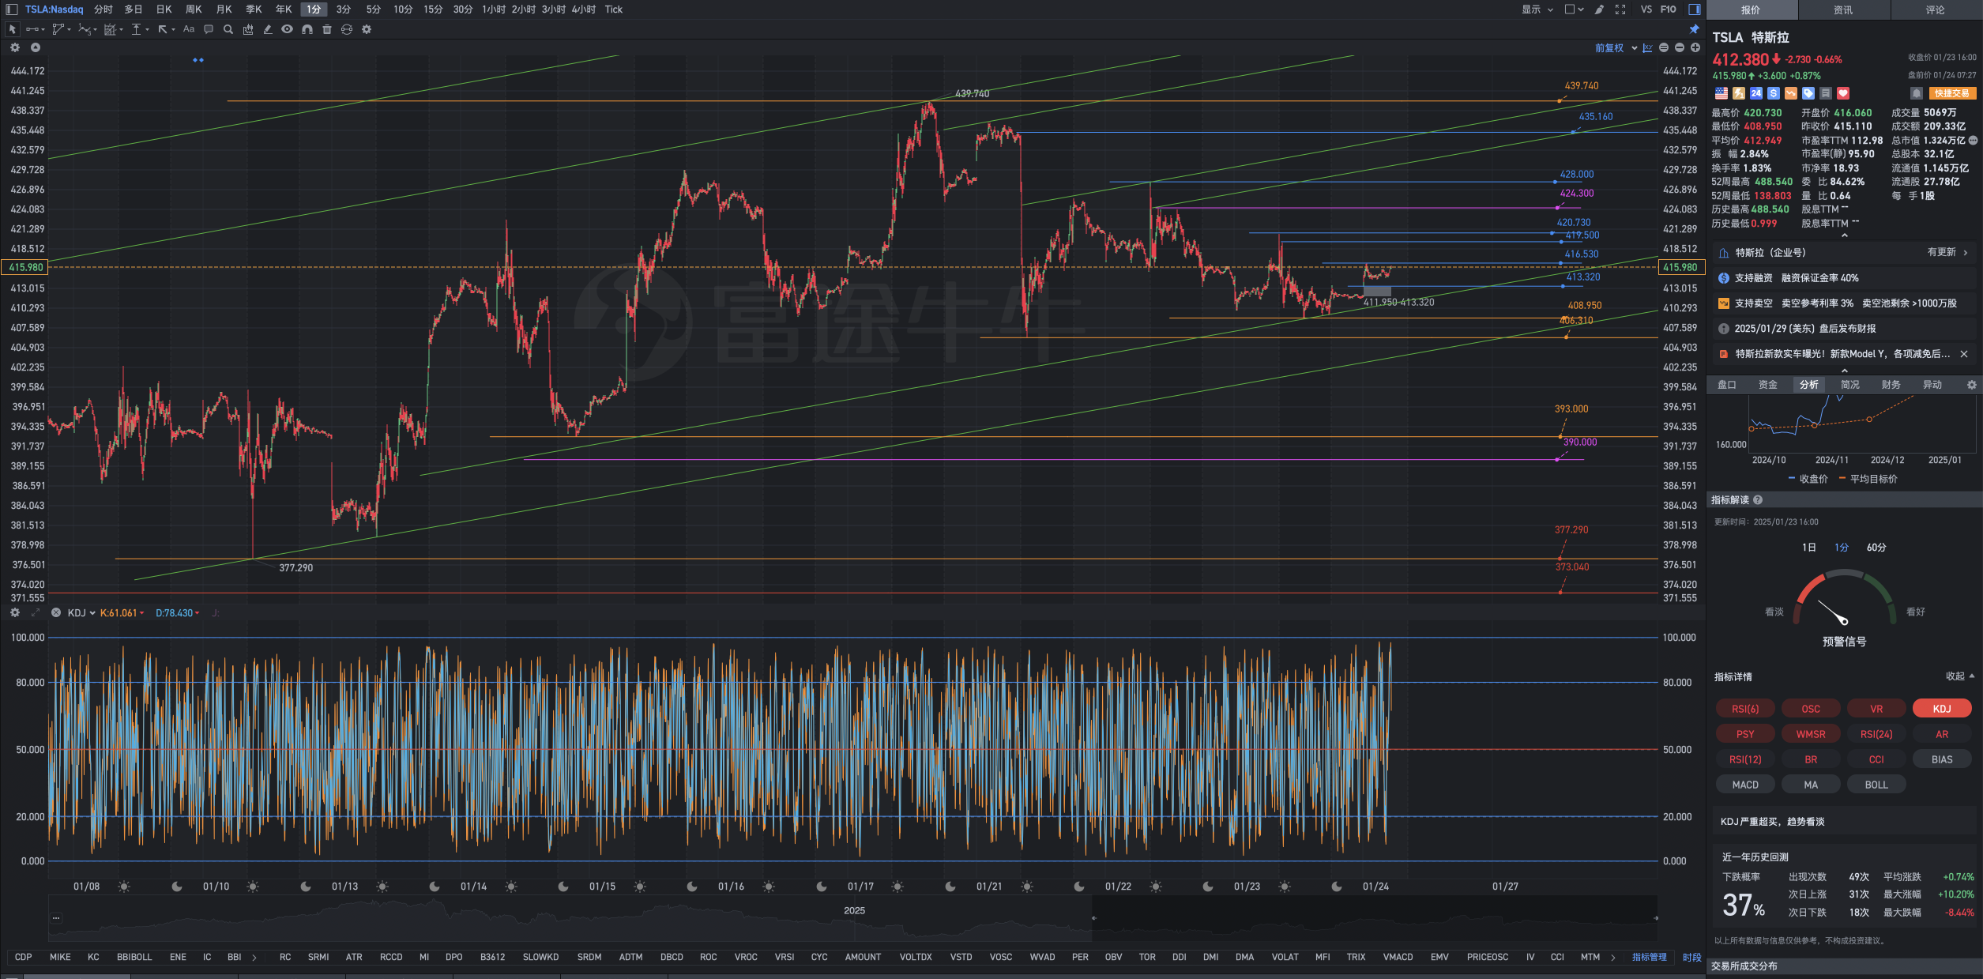Toggle the left sidebar panel icon
This screenshot has width=1983, height=979.
tap(12, 9)
